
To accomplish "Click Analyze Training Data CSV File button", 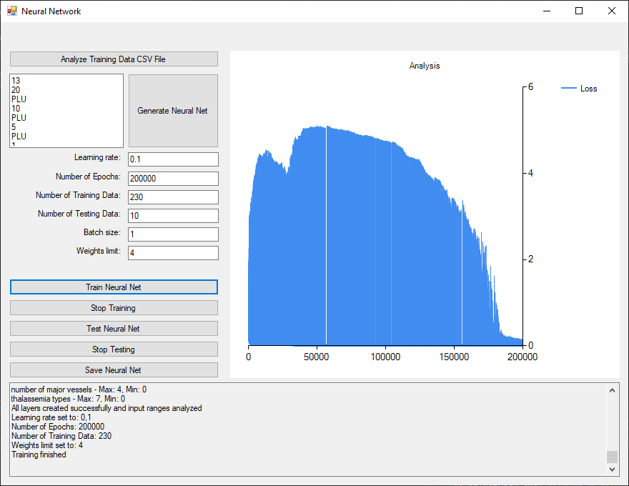I will pos(114,59).
